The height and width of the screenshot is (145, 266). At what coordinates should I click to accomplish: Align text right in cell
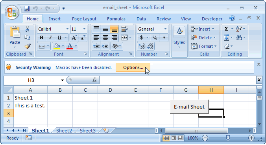tap(115, 38)
